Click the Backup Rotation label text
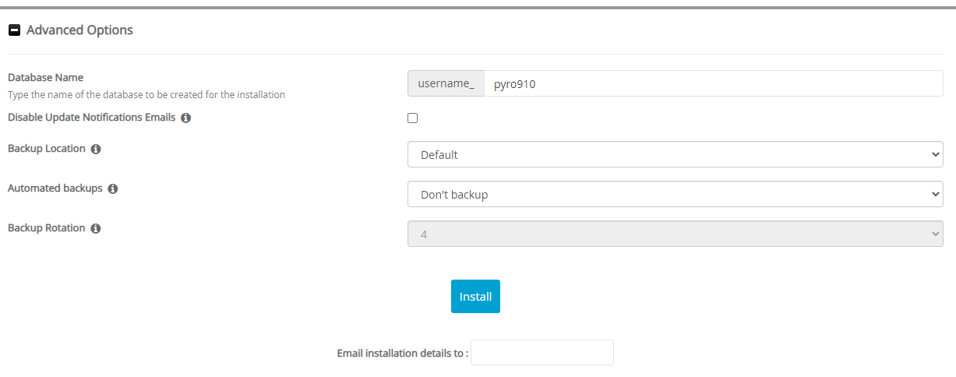Image resolution: width=956 pixels, height=377 pixels. [x=46, y=228]
